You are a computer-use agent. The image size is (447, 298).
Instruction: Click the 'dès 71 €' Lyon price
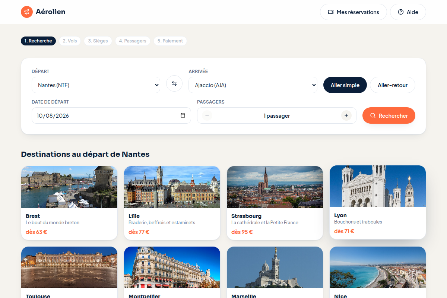344,231
